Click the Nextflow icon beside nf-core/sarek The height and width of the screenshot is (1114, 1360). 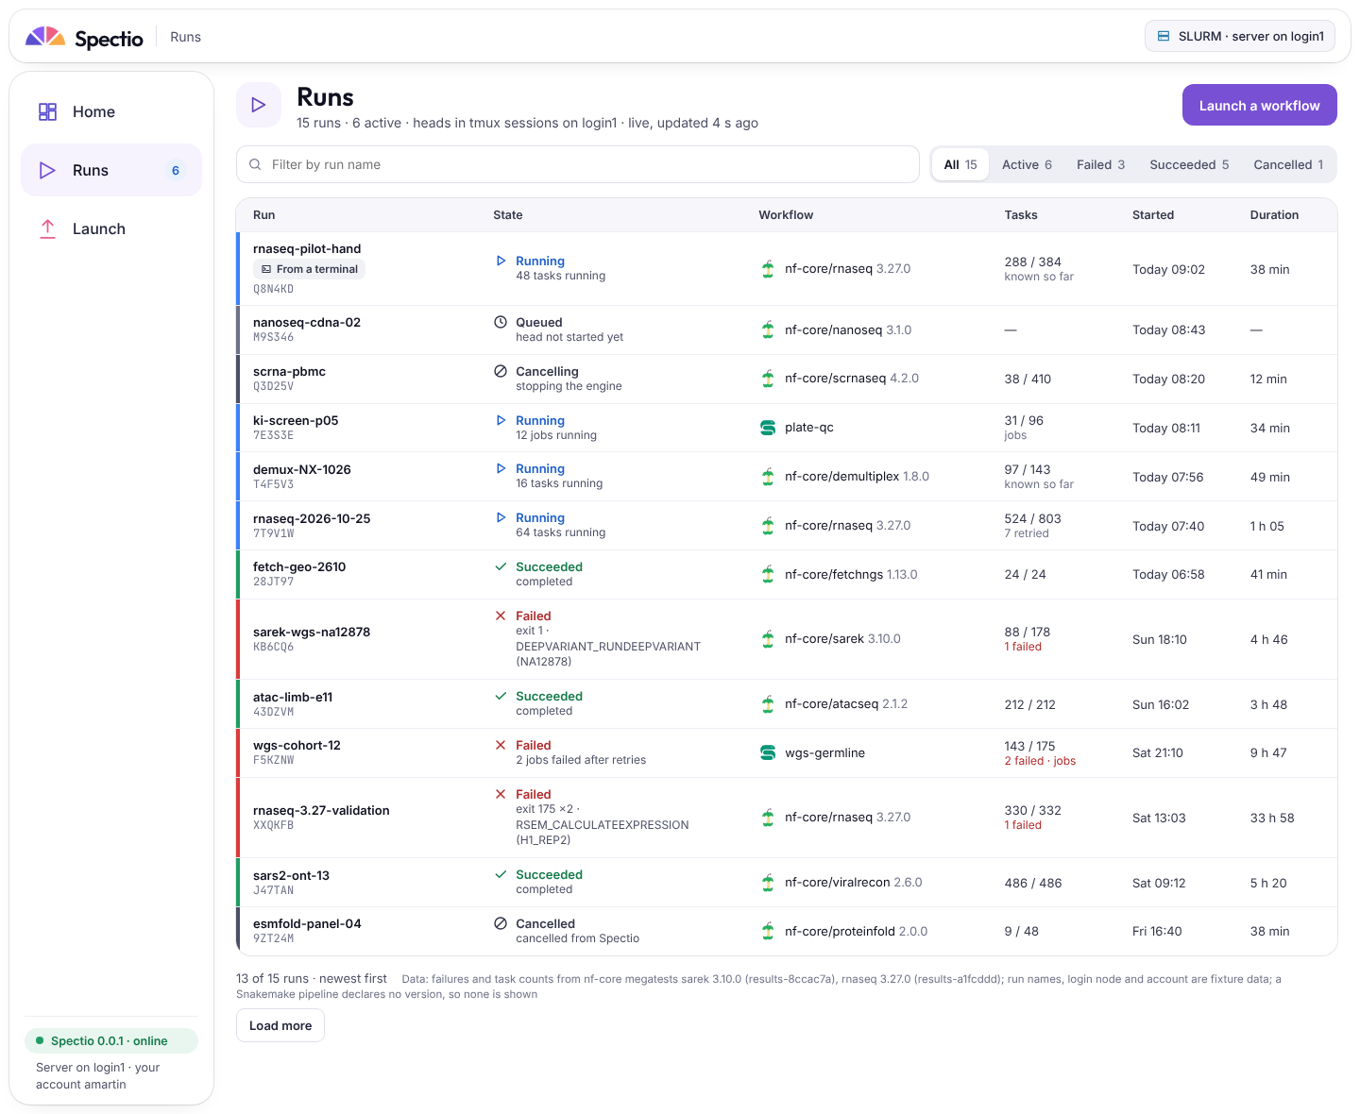click(x=768, y=639)
